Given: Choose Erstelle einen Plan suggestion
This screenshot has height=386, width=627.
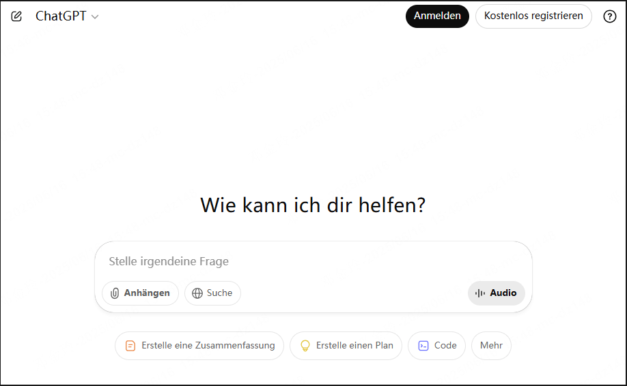Looking at the screenshot, I should [346, 346].
